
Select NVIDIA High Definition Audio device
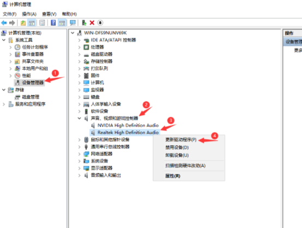click(x=128, y=125)
